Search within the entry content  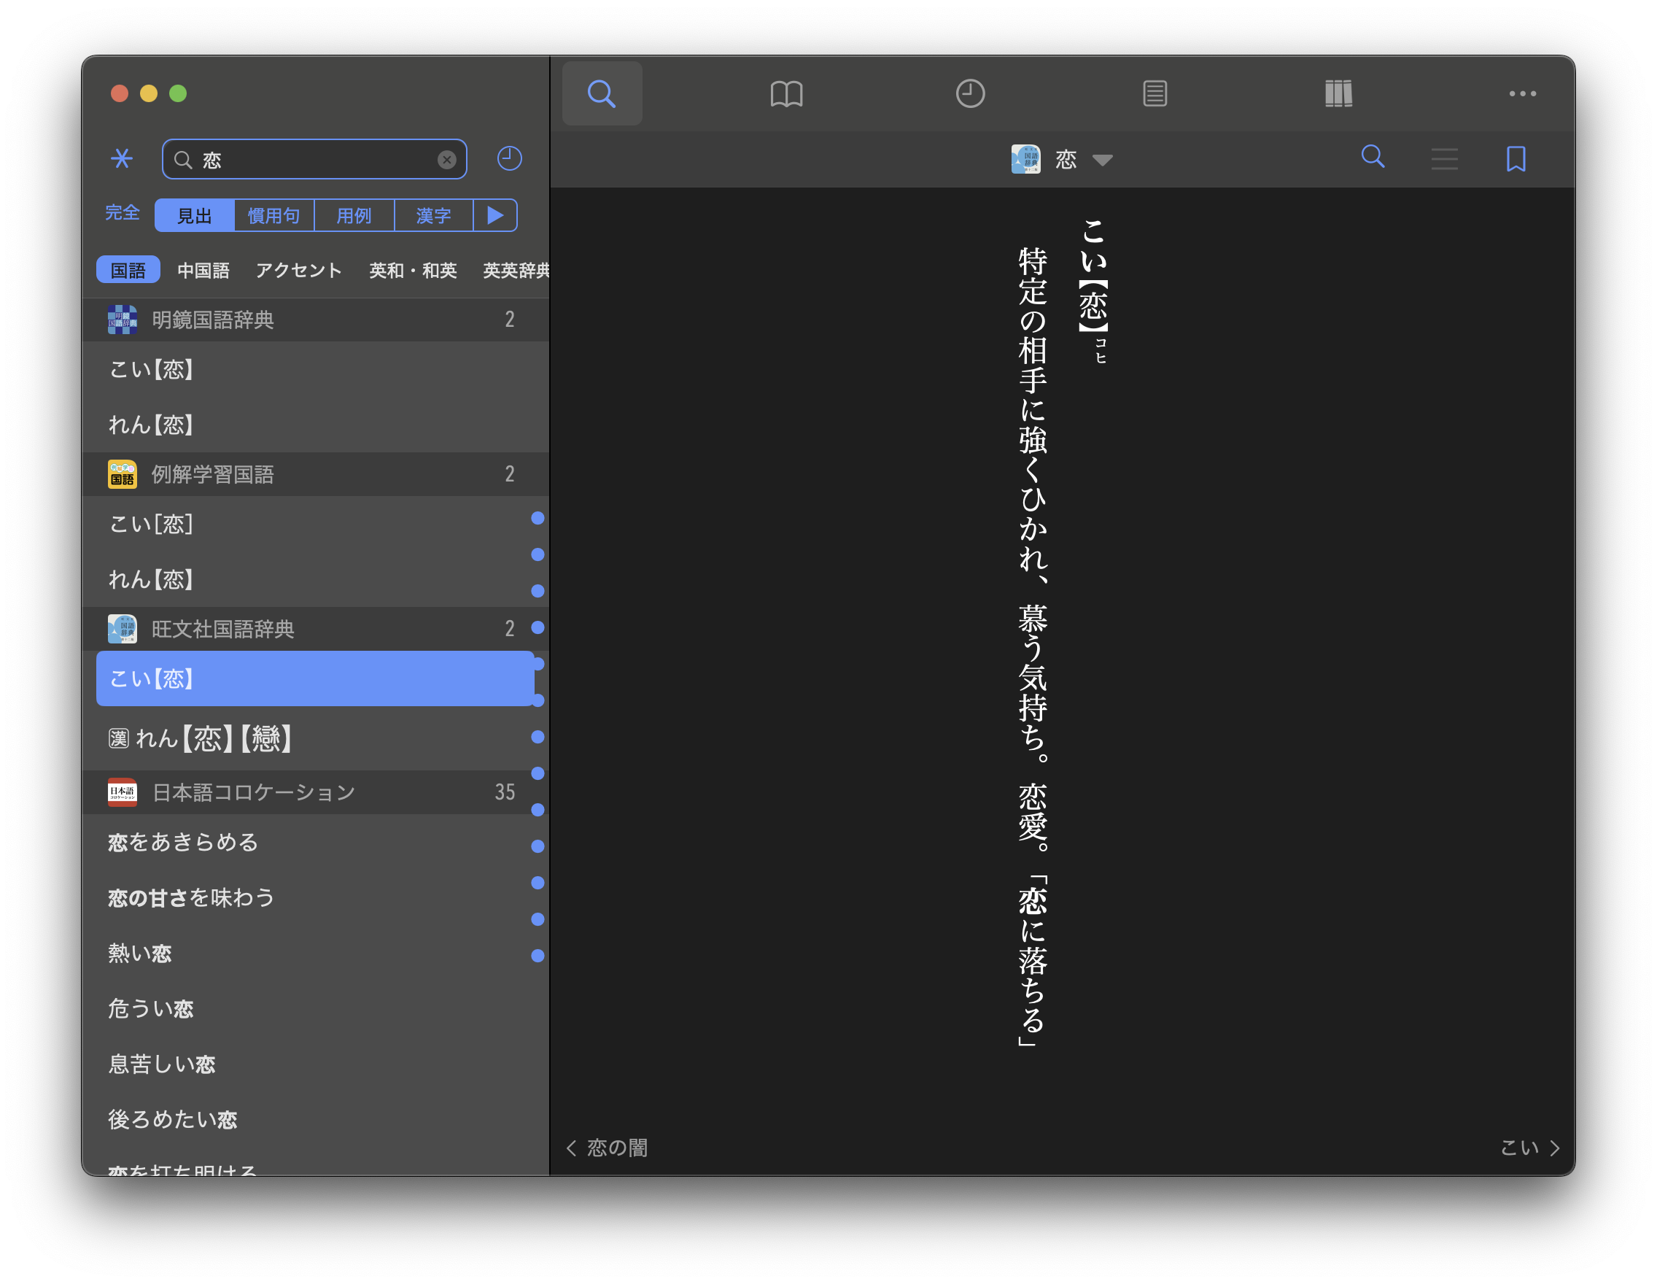[x=1373, y=157]
